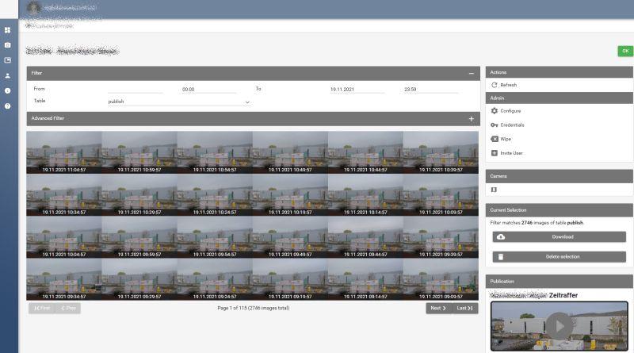This screenshot has height=353, width=634.
Task: Click the map icon under Camera
Action: tap(495, 190)
